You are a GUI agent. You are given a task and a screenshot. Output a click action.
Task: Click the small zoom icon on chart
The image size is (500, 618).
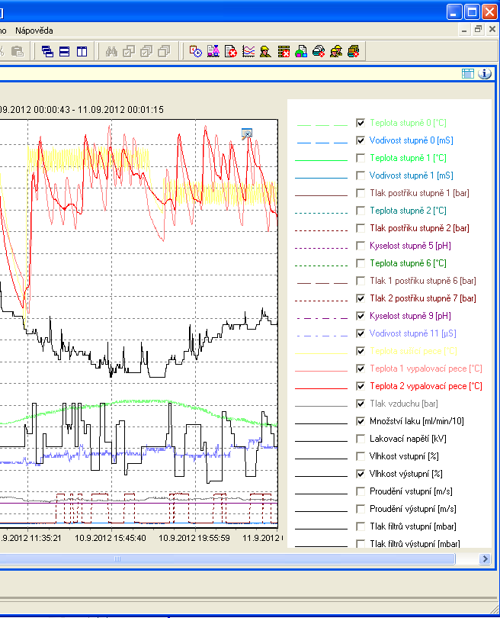pos(247,134)
